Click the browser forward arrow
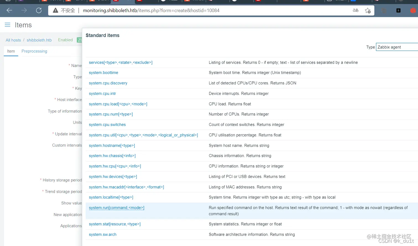Image resolution: width=418 pixels, height=246 pixels. (24, 10)
